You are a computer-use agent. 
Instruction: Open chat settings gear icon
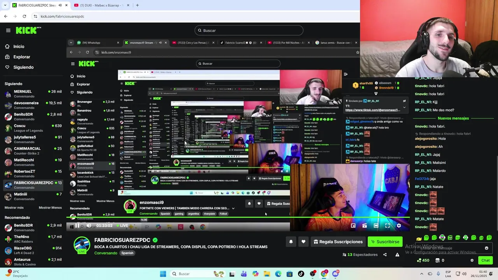[x=472, y=261]
